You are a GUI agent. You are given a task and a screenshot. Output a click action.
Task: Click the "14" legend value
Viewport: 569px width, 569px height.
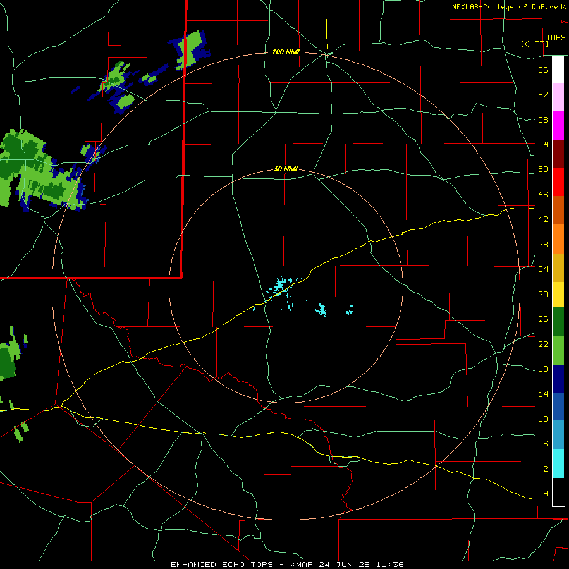[543, 394]
